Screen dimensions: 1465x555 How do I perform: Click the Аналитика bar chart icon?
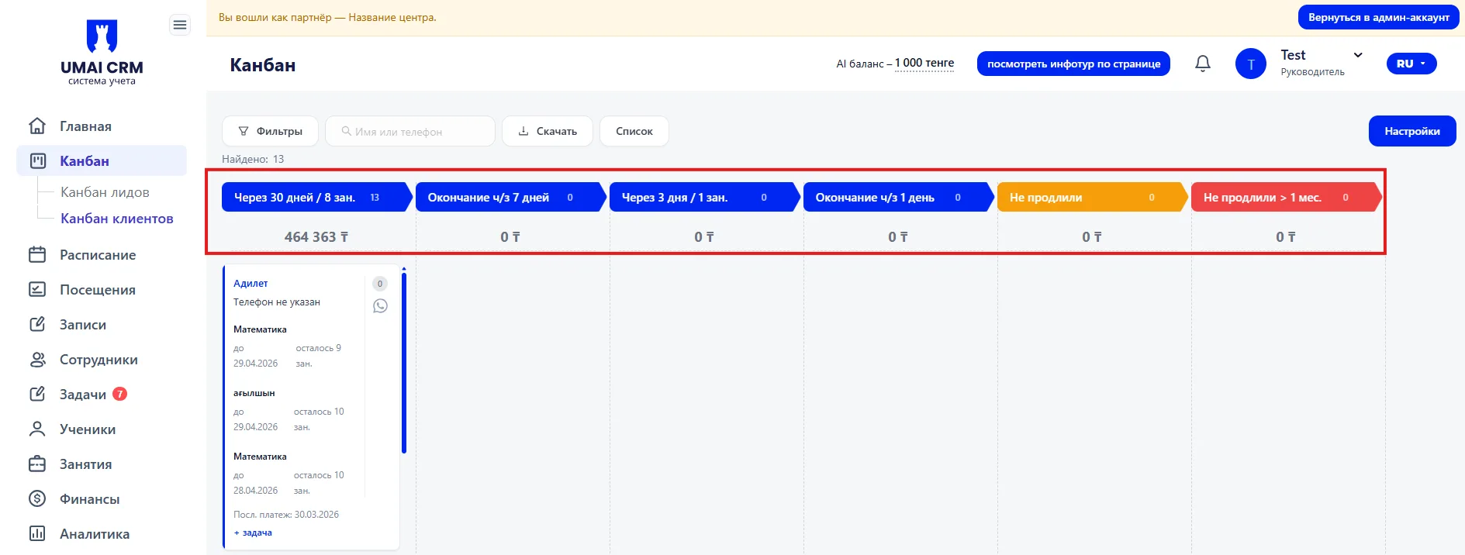click(x=37, y=533)
